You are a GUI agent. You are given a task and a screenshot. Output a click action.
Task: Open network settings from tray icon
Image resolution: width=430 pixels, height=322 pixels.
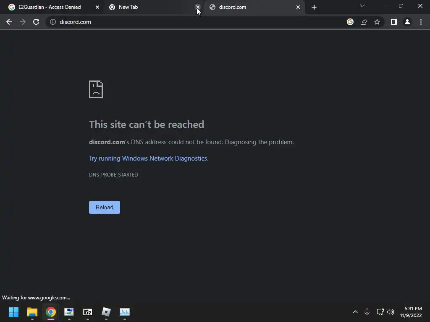(380, 312)
